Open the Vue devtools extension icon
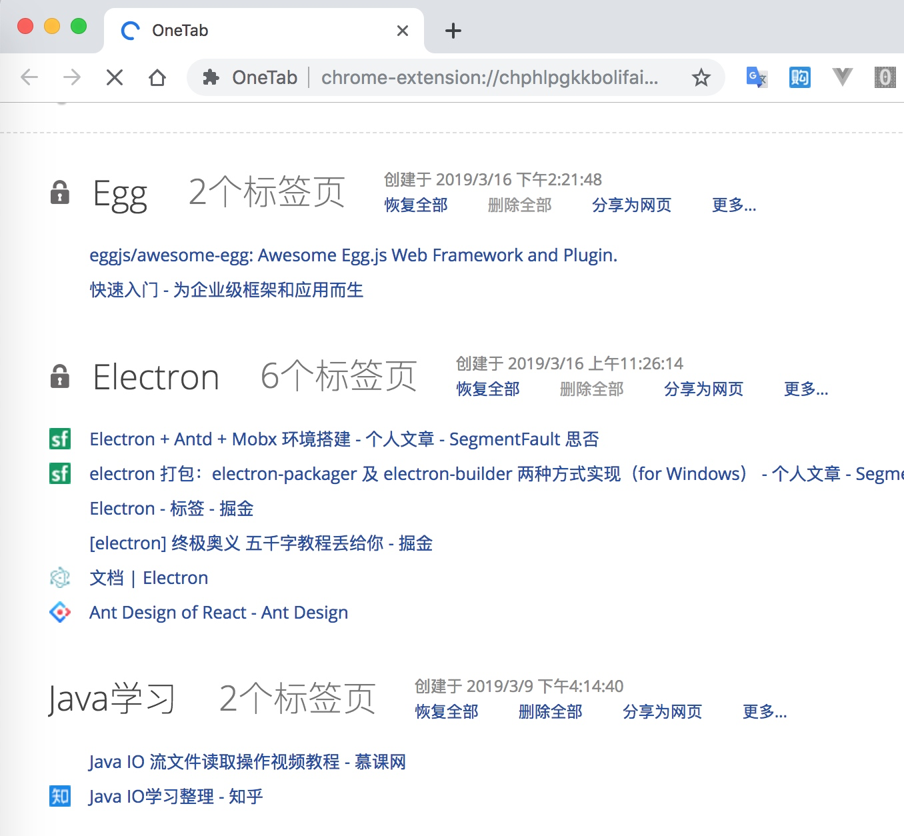Screen dimensions: 904x836 click(x=843, y=78)
